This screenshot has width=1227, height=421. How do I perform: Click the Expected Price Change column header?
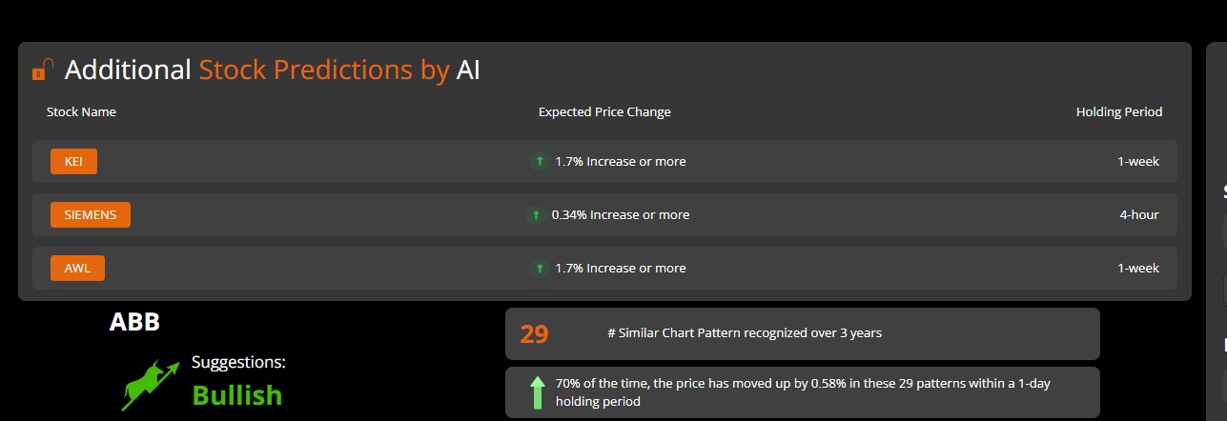click(604, 112)
